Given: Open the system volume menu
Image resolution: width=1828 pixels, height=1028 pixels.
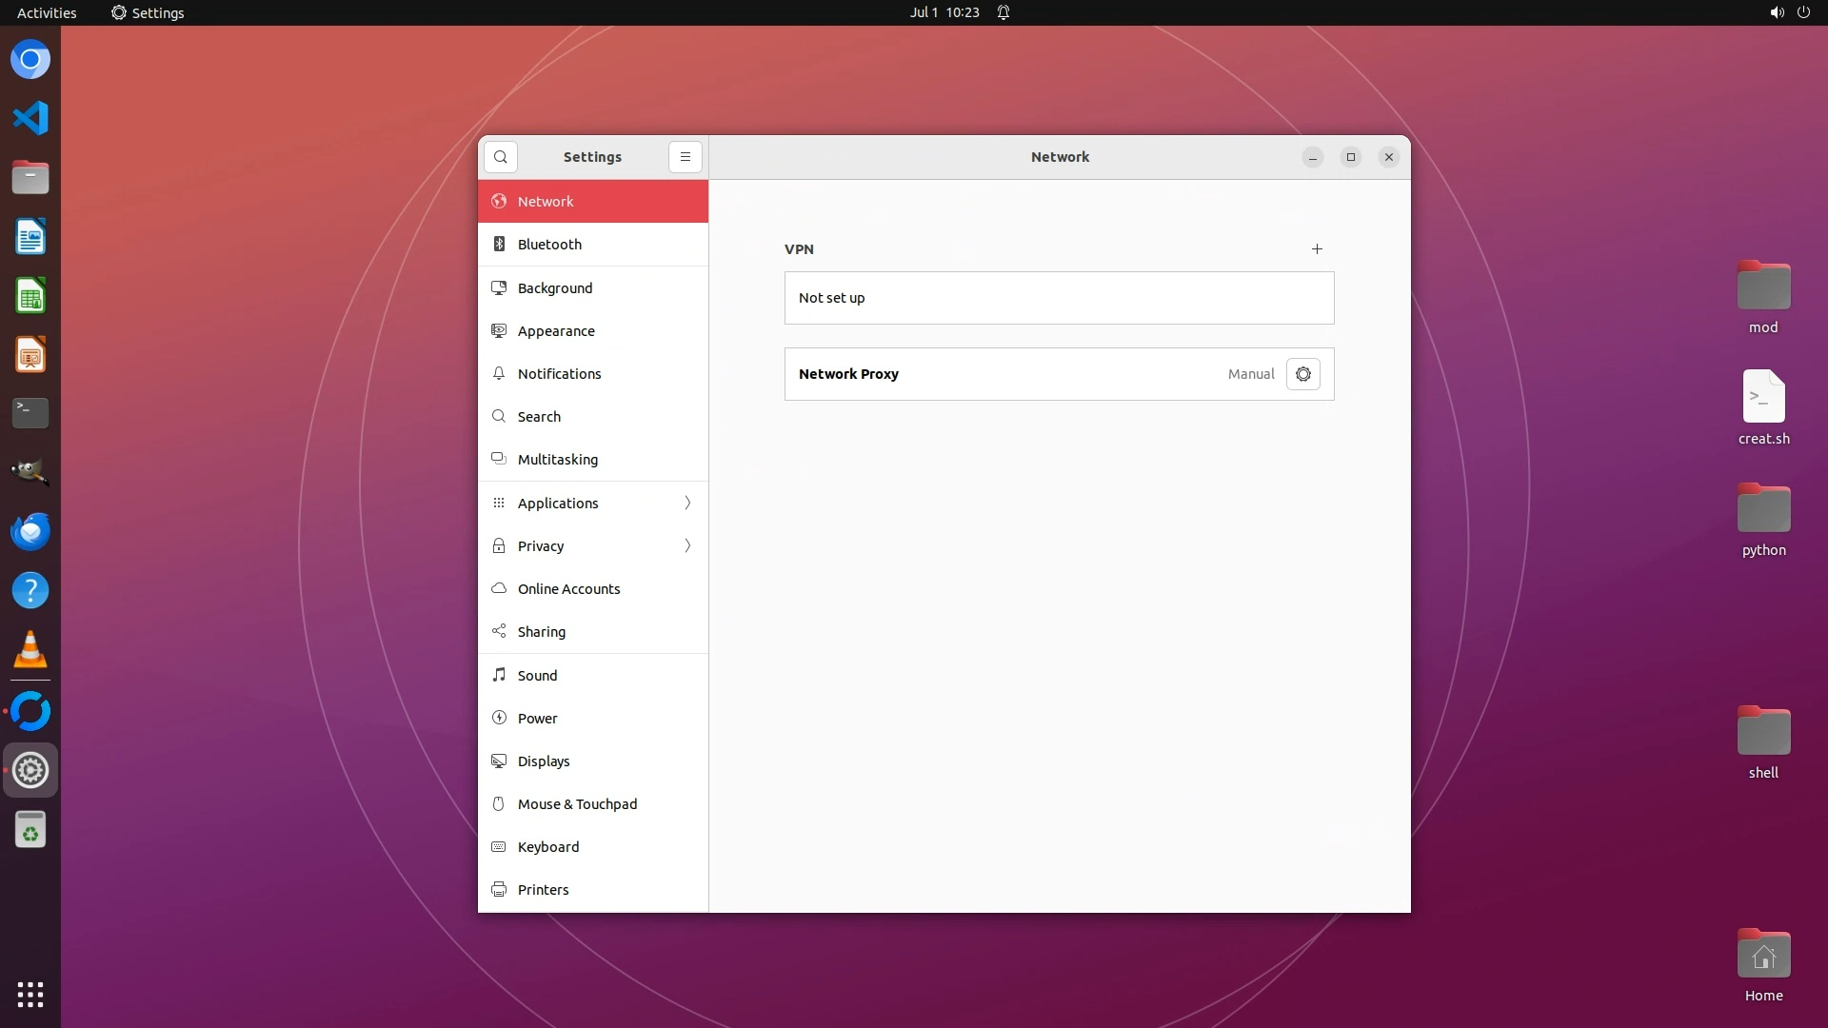Looking at the screenshot, I should click(x=1777, y=12).
